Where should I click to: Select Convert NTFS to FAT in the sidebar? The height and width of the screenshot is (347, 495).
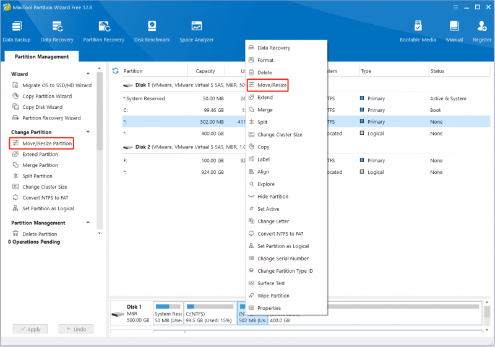(x=40, y=198)
